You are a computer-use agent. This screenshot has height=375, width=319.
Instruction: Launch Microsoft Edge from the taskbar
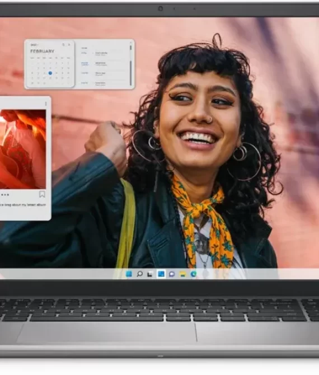coord(194,274)
